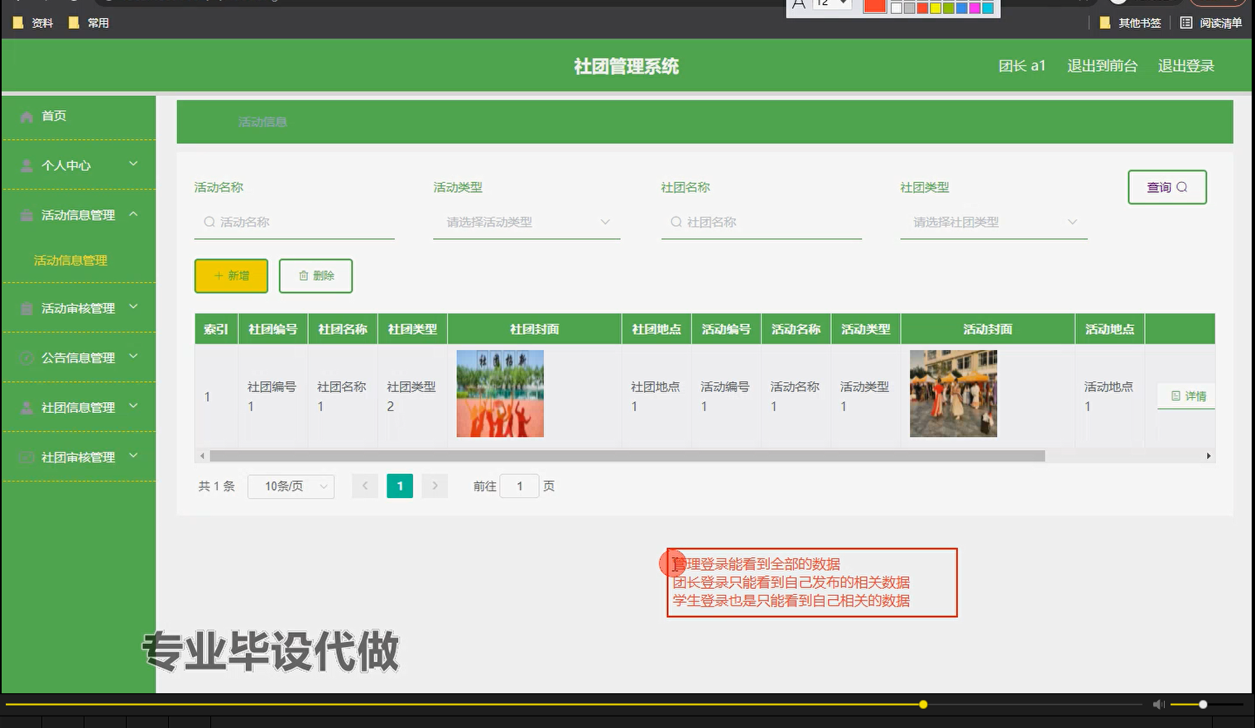The width and height of the screenshot is (1255, 728).
Task: Select the 活动信息管理 briefcase icon
Action: (26, 213)
